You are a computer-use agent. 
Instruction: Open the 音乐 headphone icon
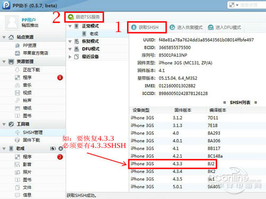[18, 85]
